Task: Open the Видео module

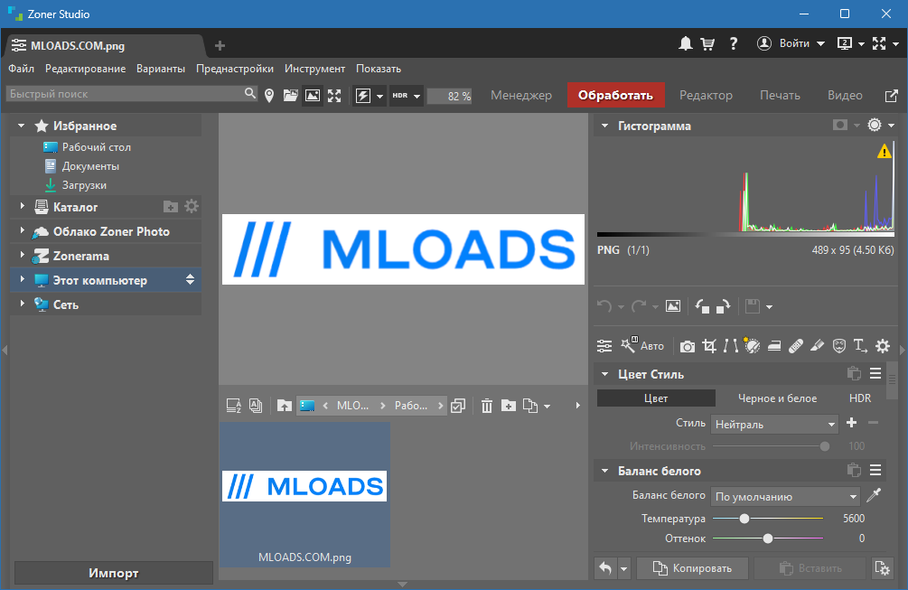Action: 845,96
